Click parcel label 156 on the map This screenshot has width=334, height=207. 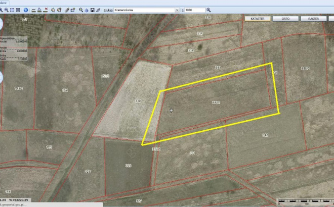pyautogui.click(x=8, y=192)
